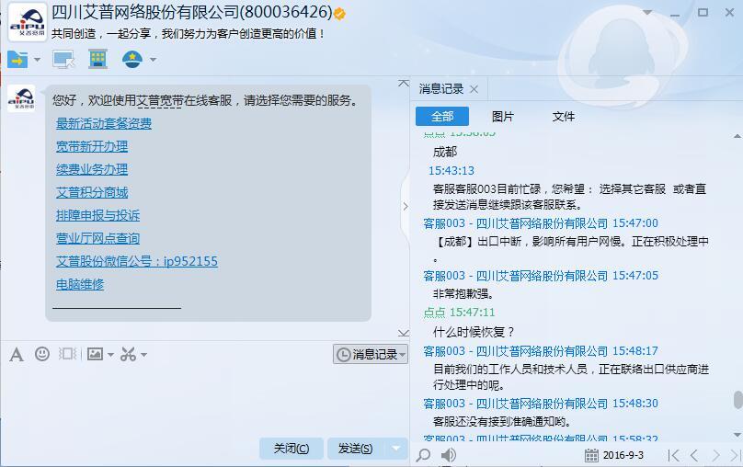Open the emoji smiley picker
The height and width of the screenshot is (467, 743).
click(42, 354)
